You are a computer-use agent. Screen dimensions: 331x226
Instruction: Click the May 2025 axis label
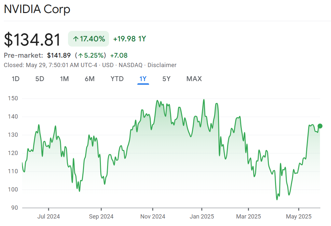[x=299, y=216]
